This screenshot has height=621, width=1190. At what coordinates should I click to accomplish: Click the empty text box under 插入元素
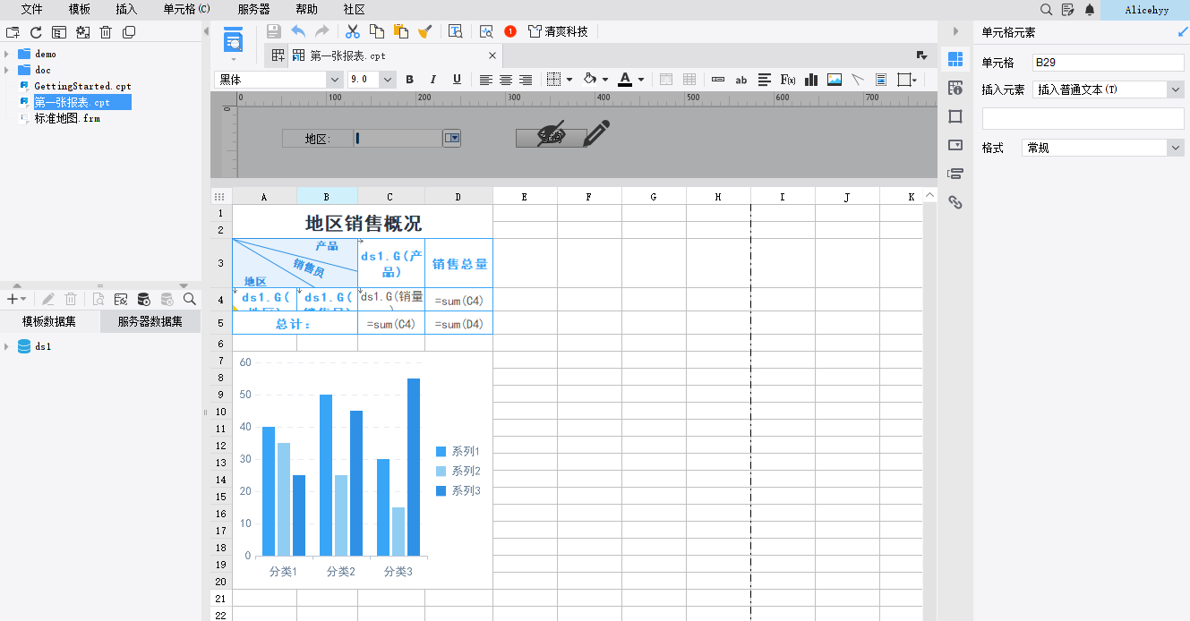(1083, 118)
